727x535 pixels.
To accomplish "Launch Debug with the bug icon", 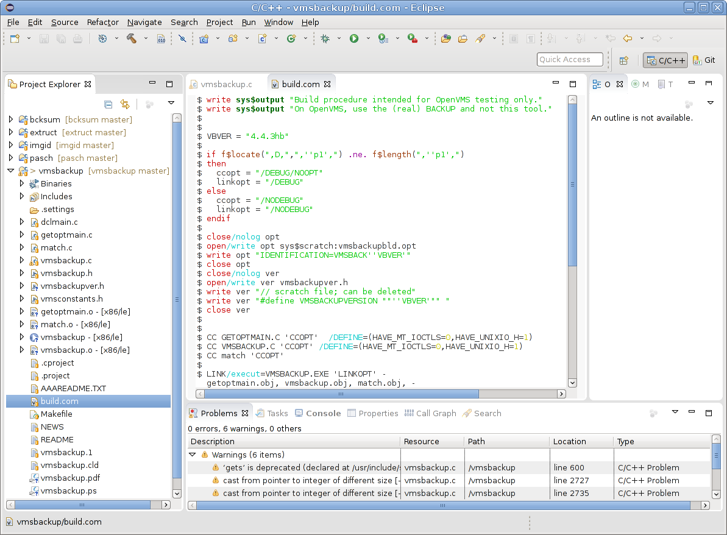I will click(325, 38).
